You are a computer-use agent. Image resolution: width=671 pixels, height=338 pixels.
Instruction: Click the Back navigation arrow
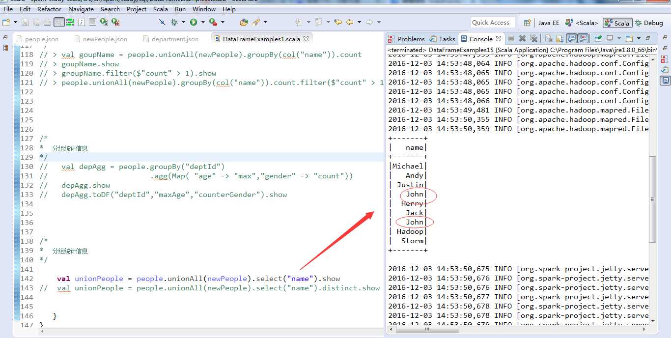point(350,22)
